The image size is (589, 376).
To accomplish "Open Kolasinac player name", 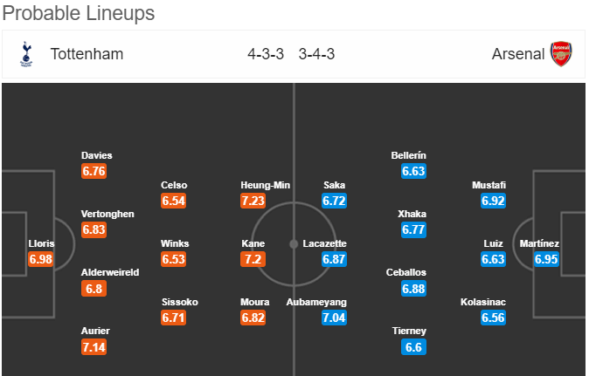I will pos(483,302).
